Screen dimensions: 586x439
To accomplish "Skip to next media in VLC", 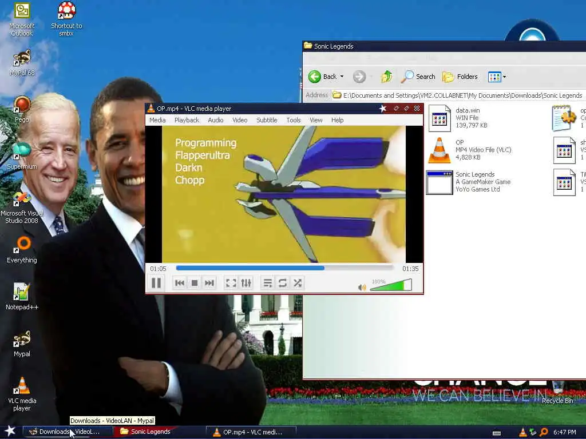I will pyautogui.click(x=209, y=283).
